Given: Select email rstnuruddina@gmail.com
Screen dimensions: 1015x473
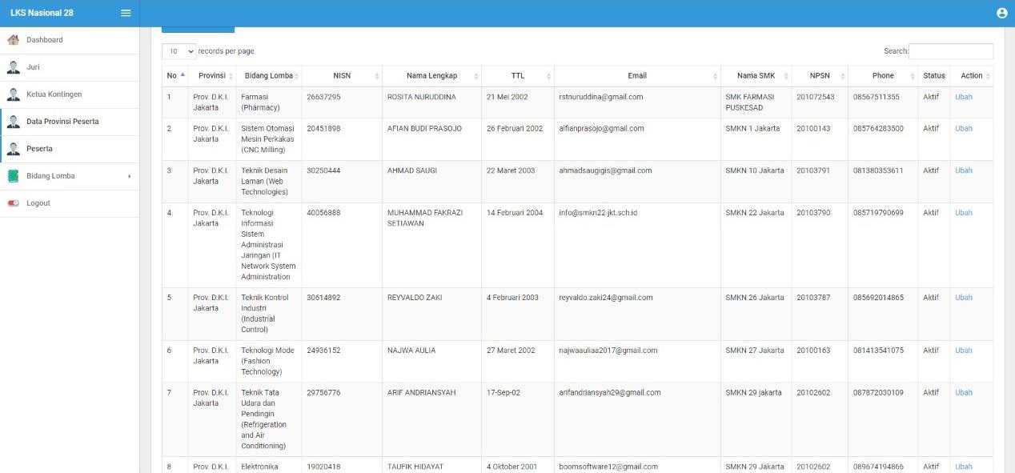Looking at the screenshot, I should coord(601,97).
